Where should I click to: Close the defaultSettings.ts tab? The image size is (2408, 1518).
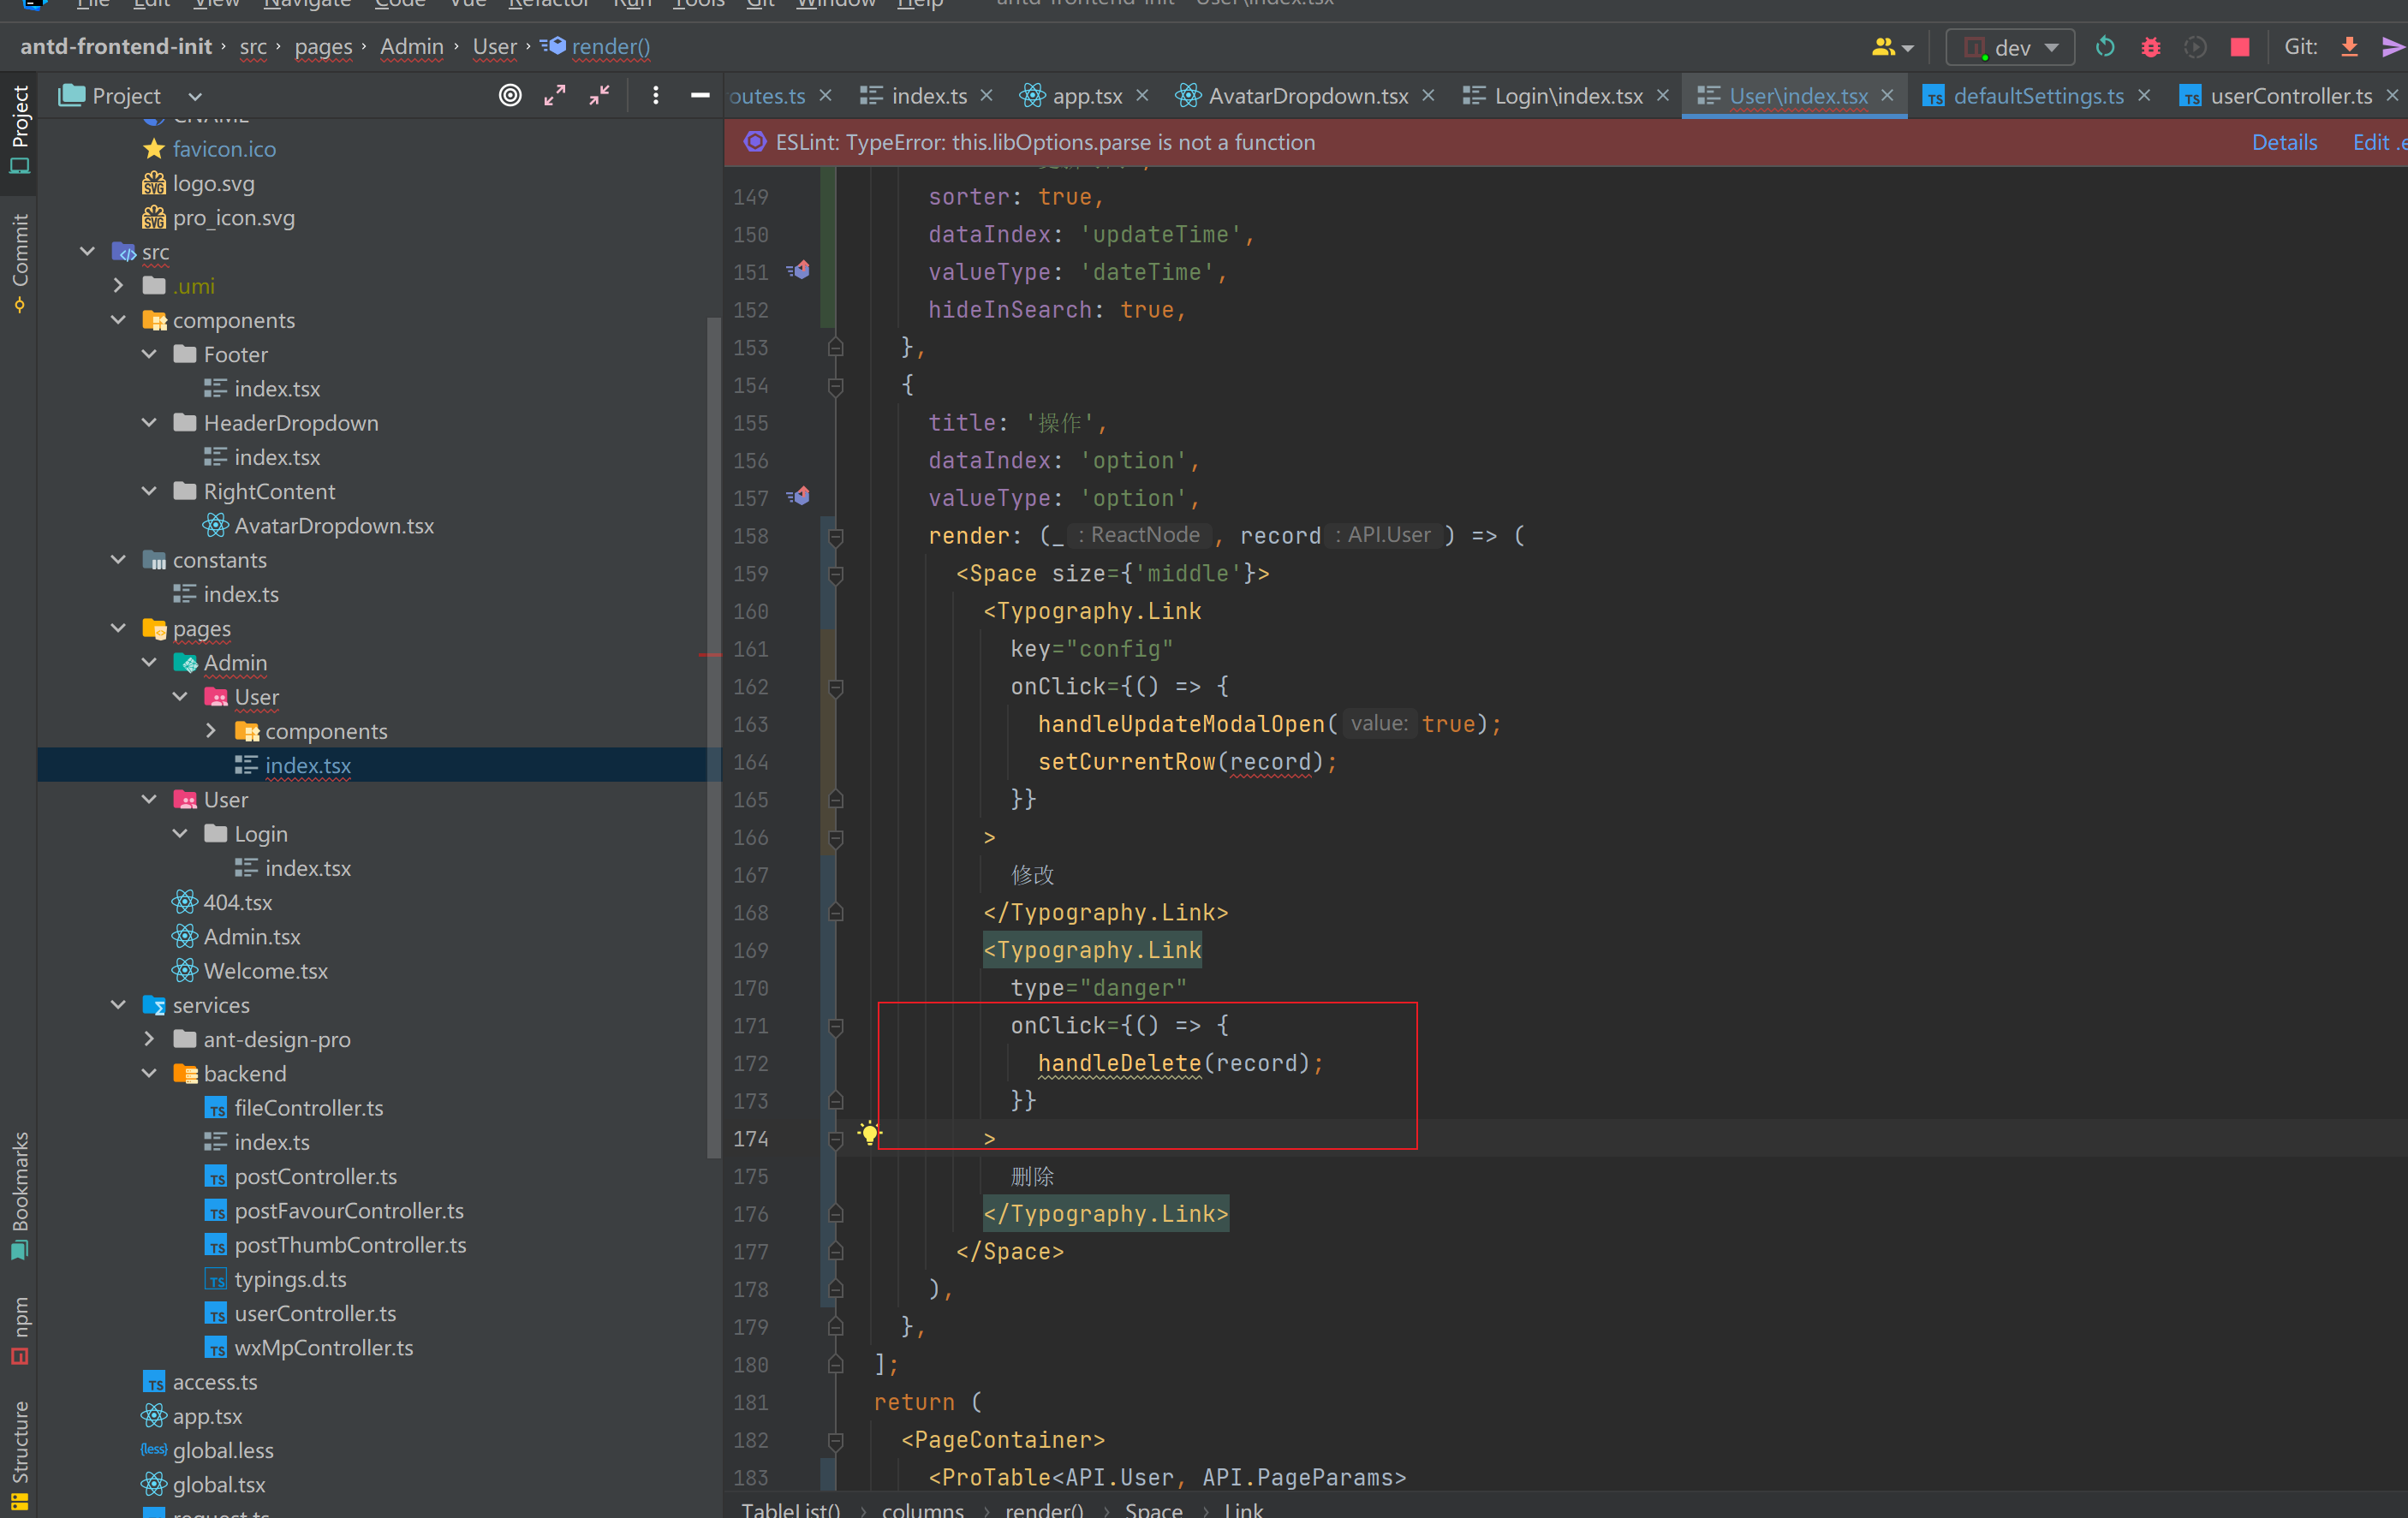click(x=2144, y=95)
